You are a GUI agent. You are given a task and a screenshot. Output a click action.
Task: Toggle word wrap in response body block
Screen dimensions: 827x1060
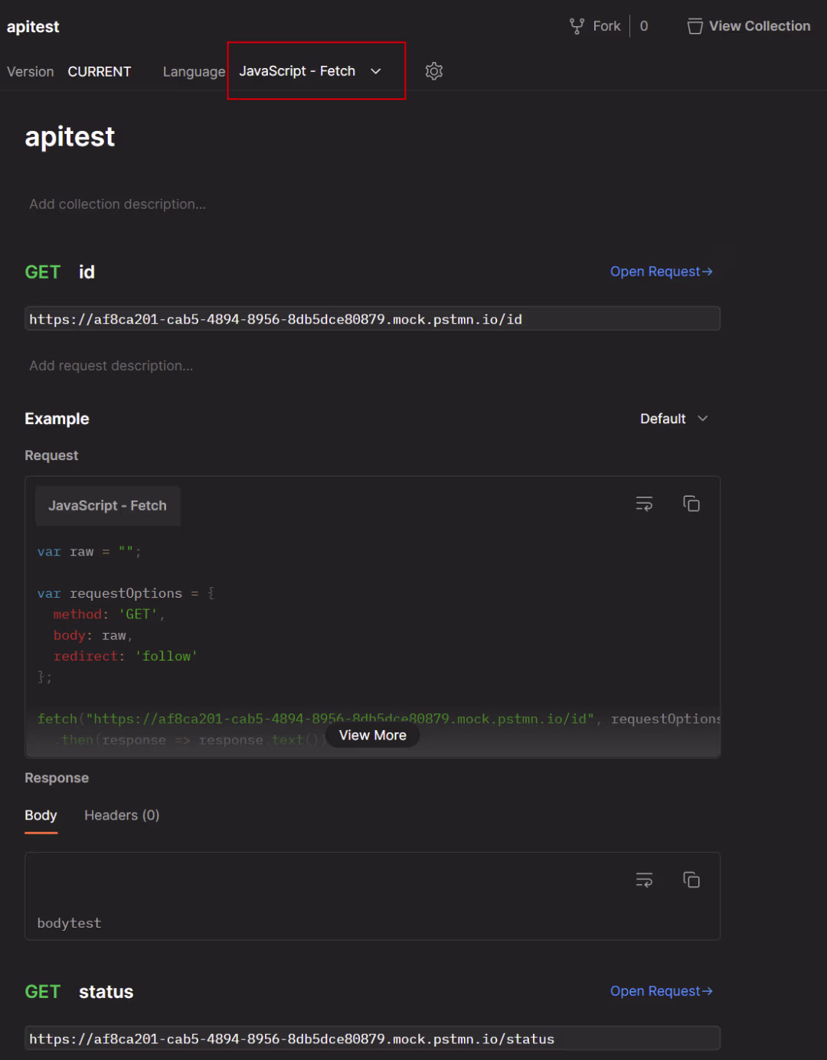(644, 880)
